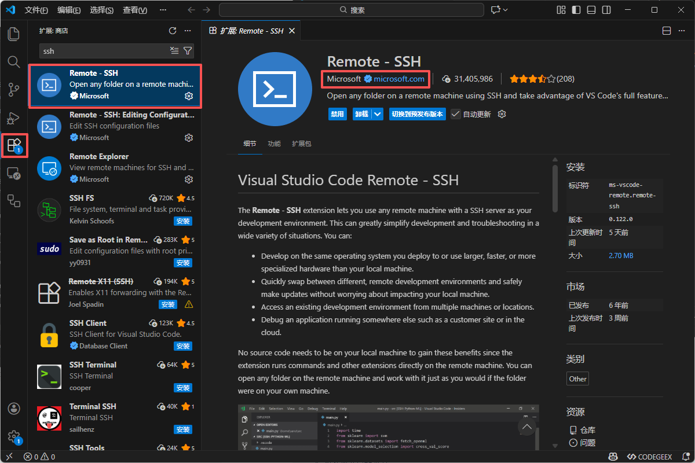Install the SSH Terminal extension

(183, 388)
